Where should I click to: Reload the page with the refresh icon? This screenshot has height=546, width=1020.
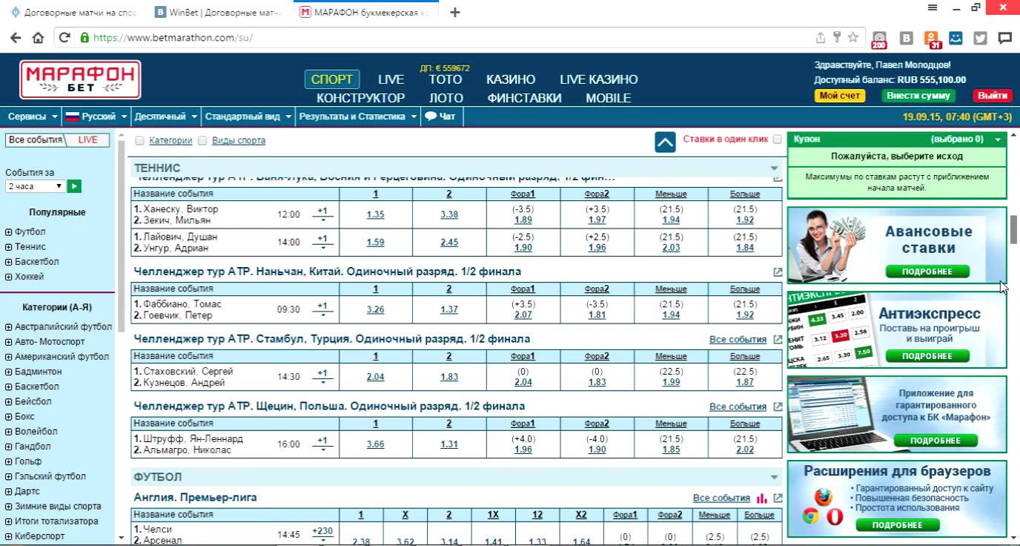pyautogui.click(x=64, y=38)
